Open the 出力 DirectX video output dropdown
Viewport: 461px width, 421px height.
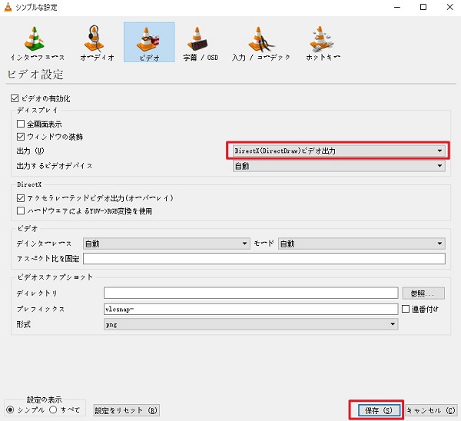tap(339, 151)
